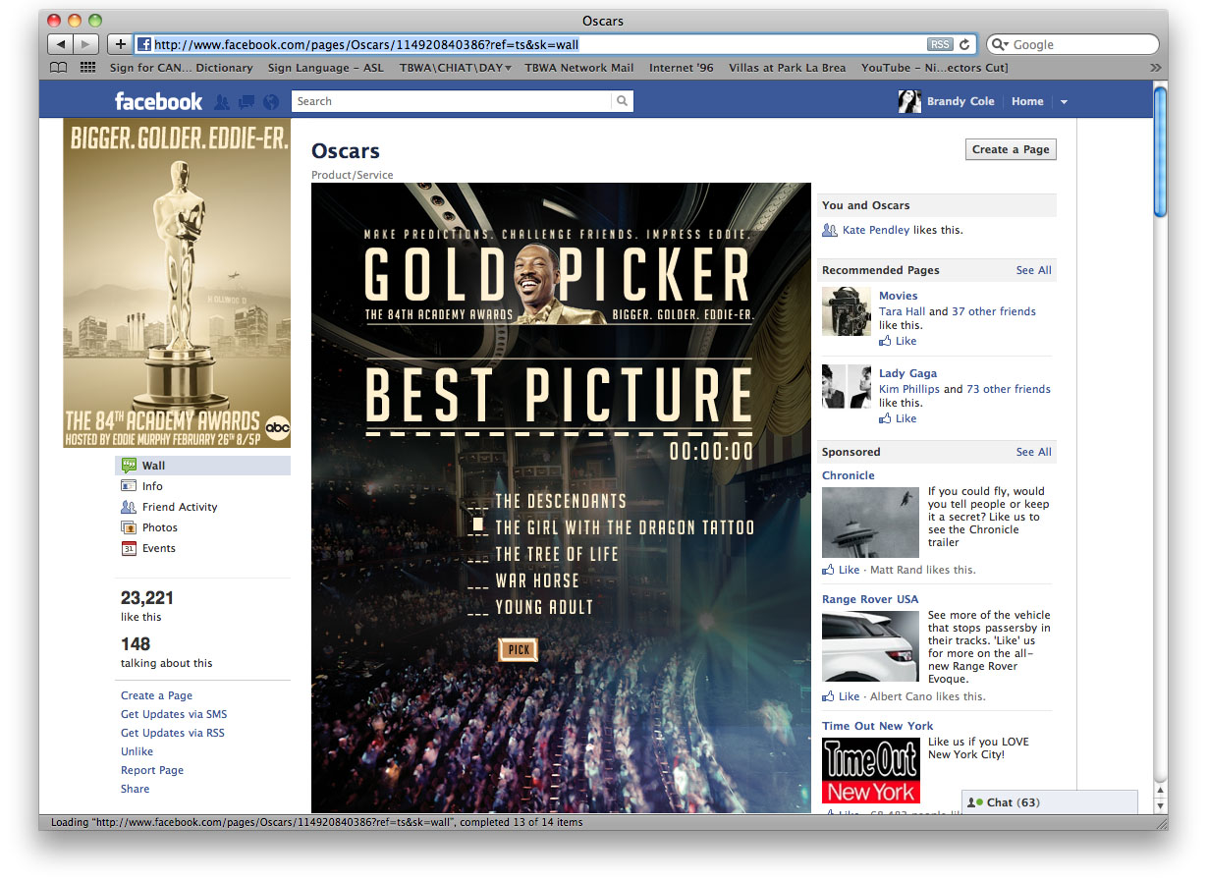Image resolution: width=1207 pixels, height=884 pixels.
Task: Click the Unlike link
Action: pyautogui.click(x=137, y=751)
